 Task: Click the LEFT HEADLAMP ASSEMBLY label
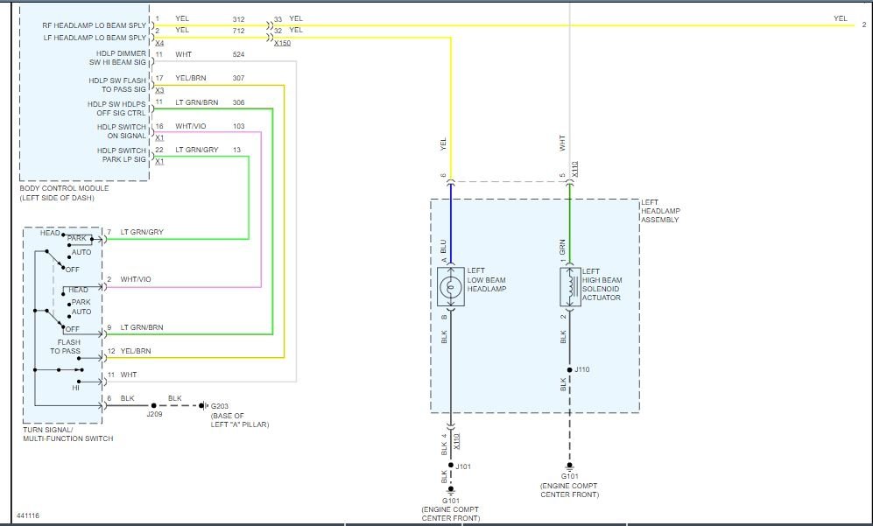(660, 210)
